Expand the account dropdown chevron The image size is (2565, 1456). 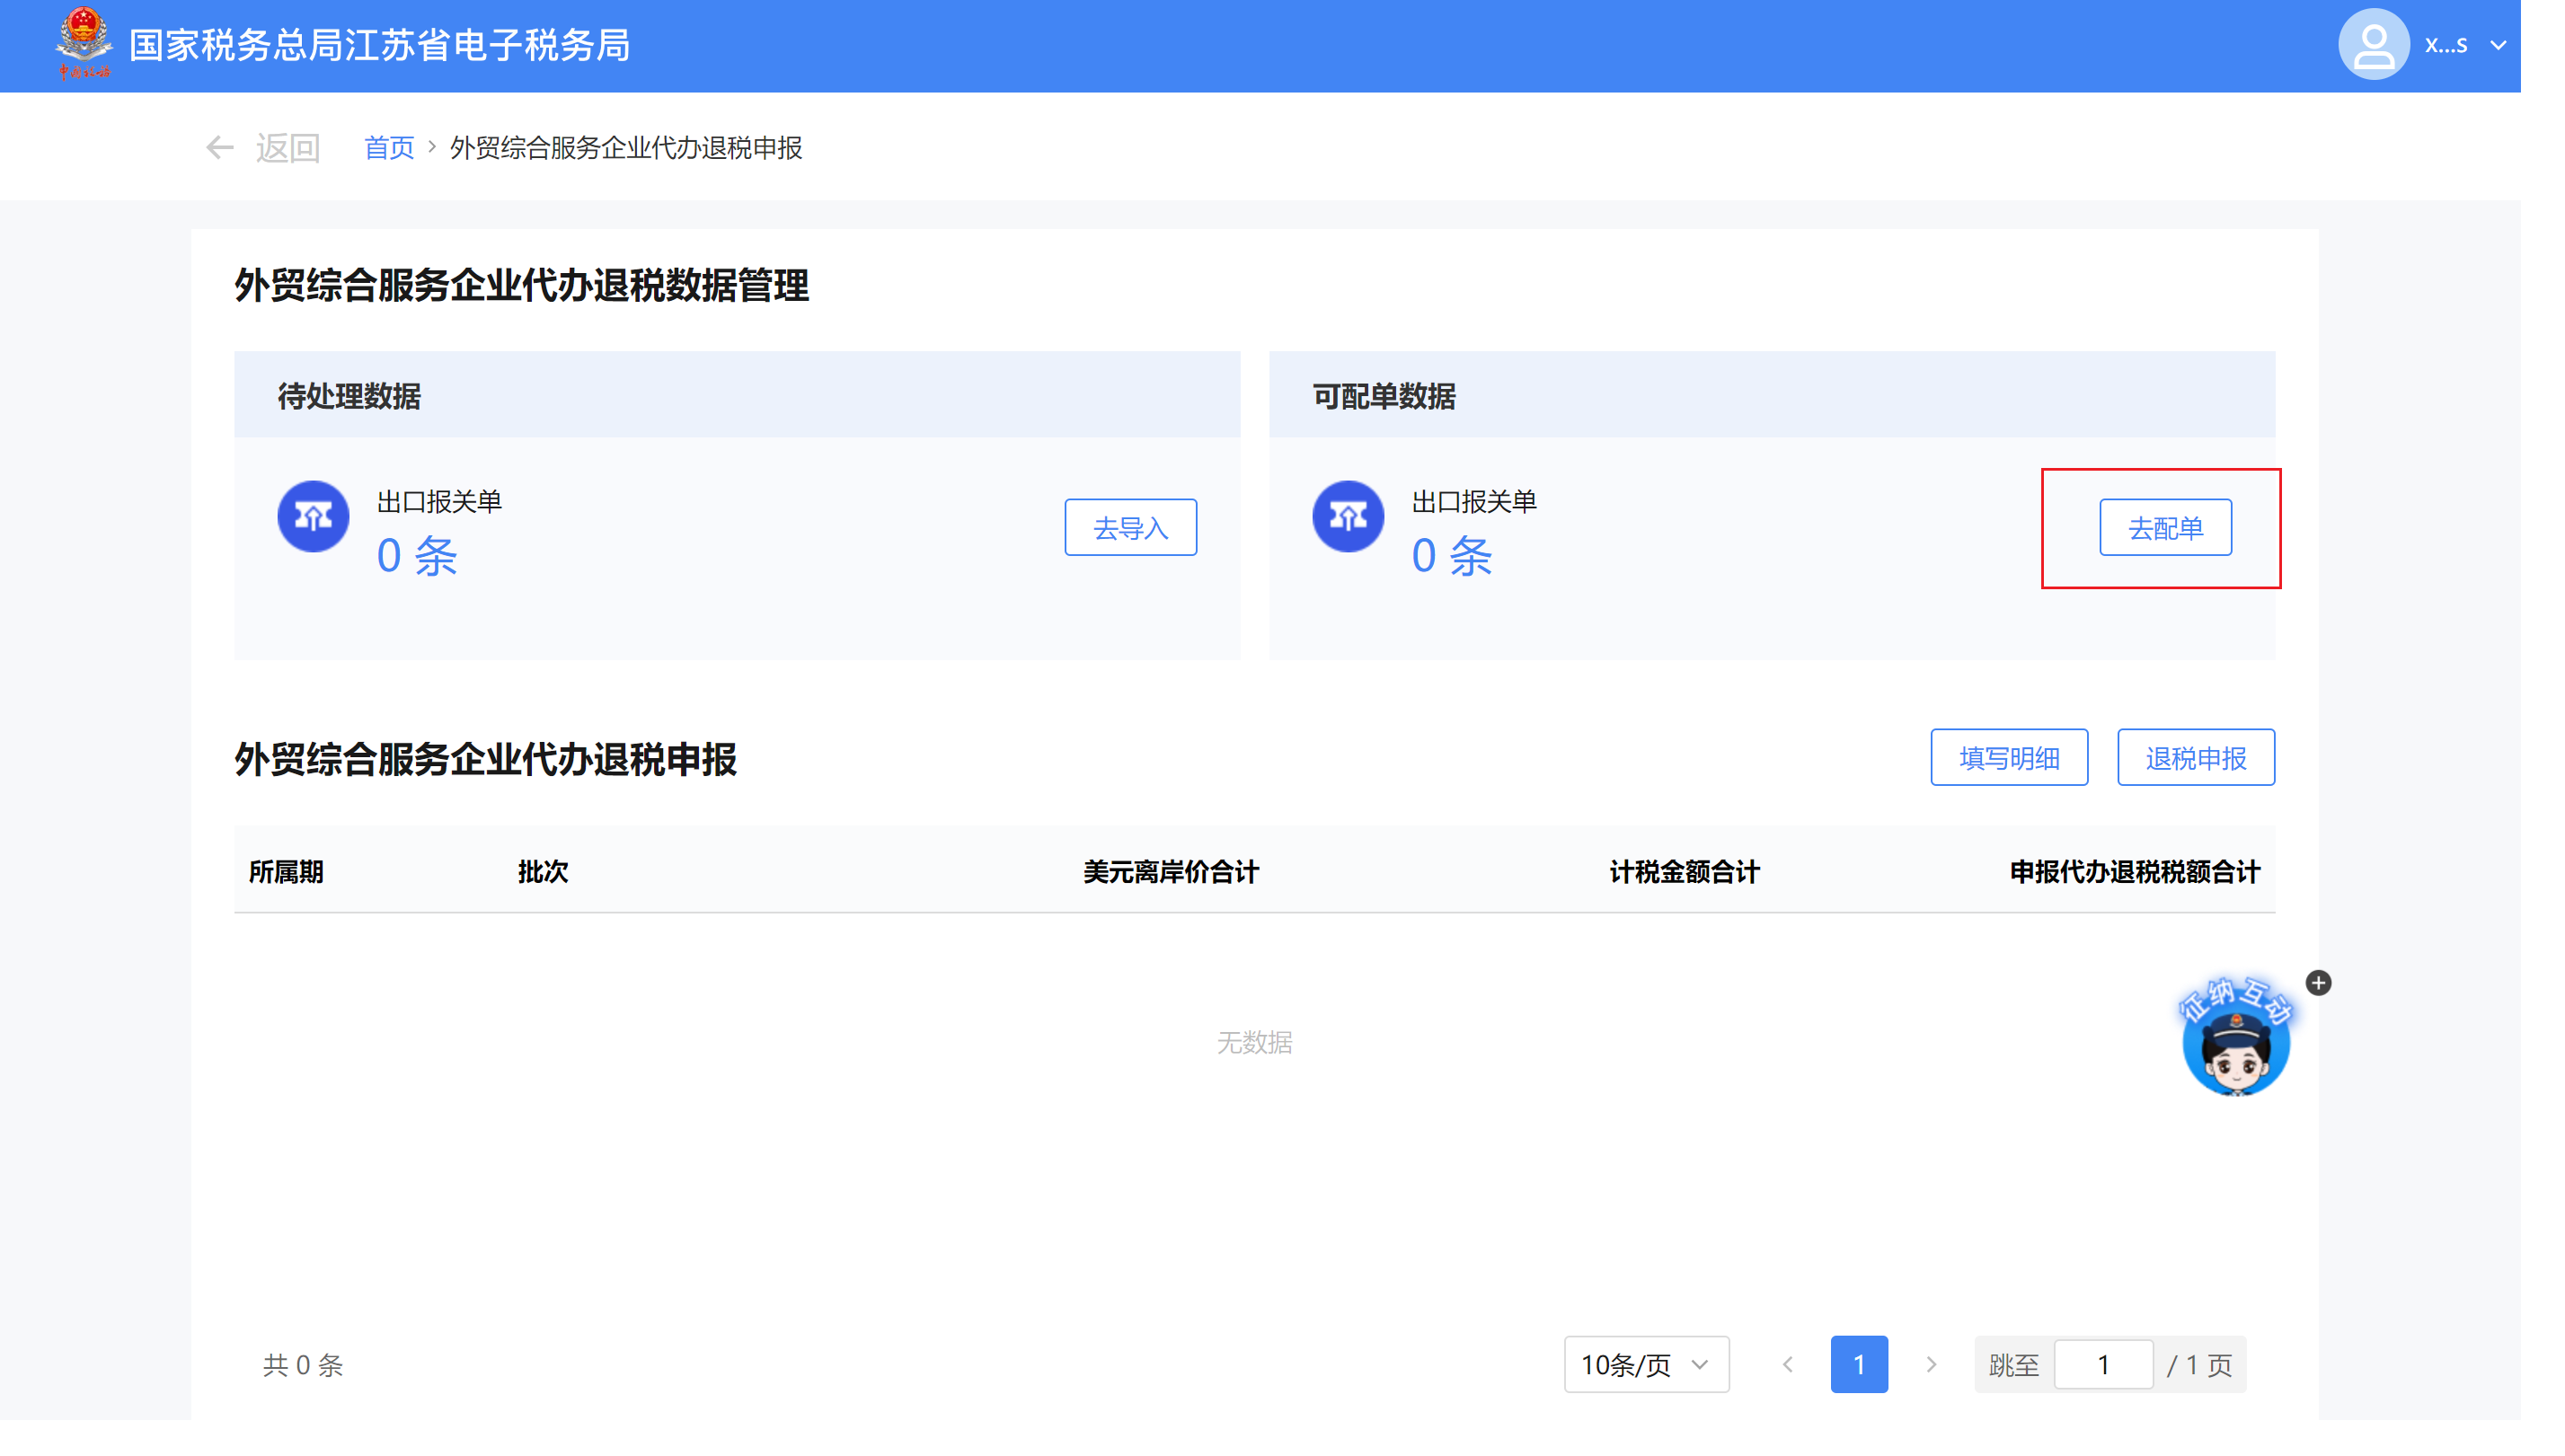click(x=2497, y=45)
